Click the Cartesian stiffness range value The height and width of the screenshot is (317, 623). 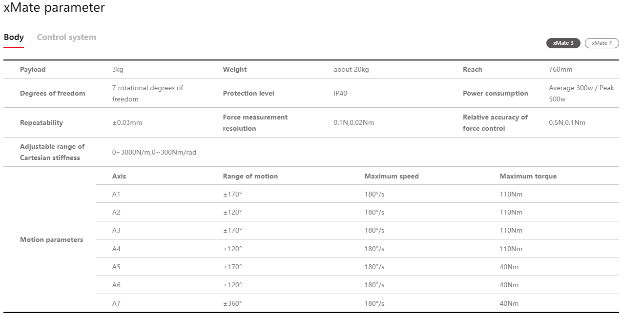coord(154,152)
